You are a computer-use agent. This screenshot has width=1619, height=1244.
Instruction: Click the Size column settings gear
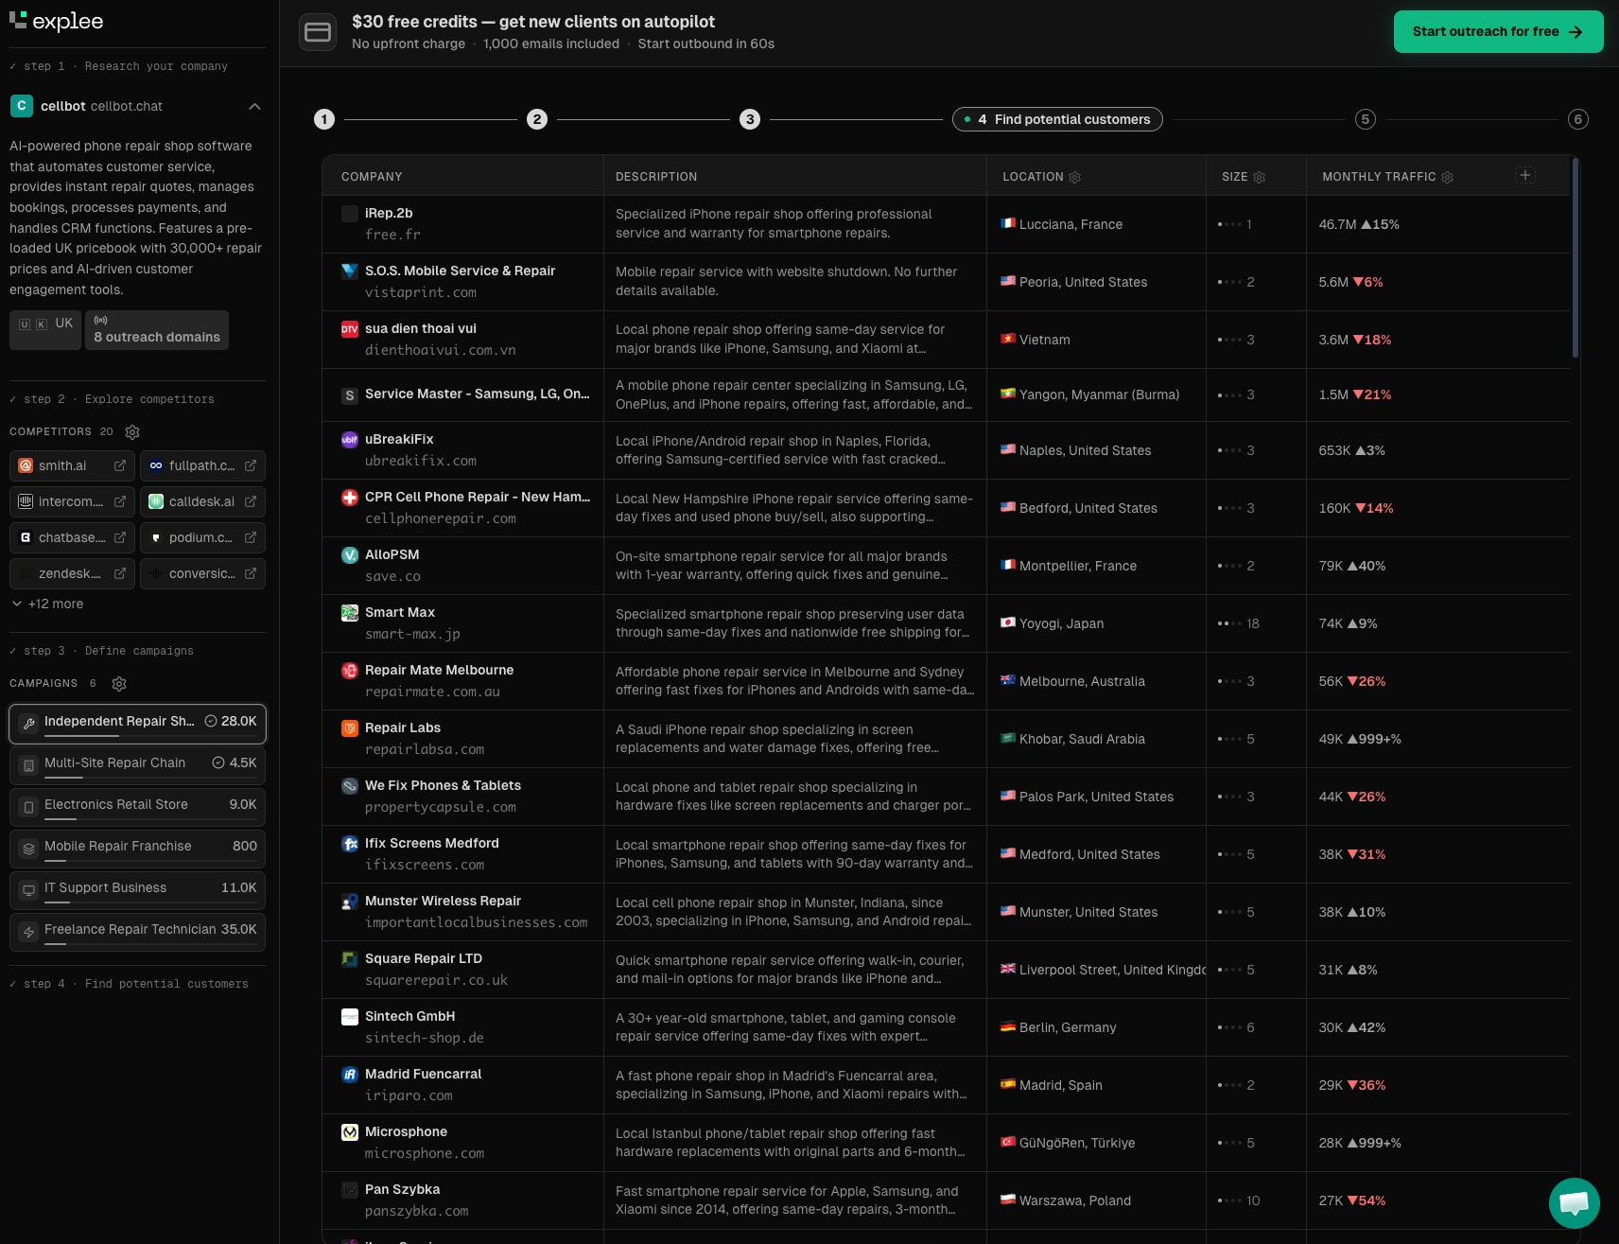pyautogui.click(x=1259, y=177)
